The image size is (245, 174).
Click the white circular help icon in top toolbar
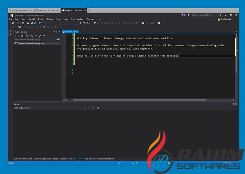click(x=143, y=23)
